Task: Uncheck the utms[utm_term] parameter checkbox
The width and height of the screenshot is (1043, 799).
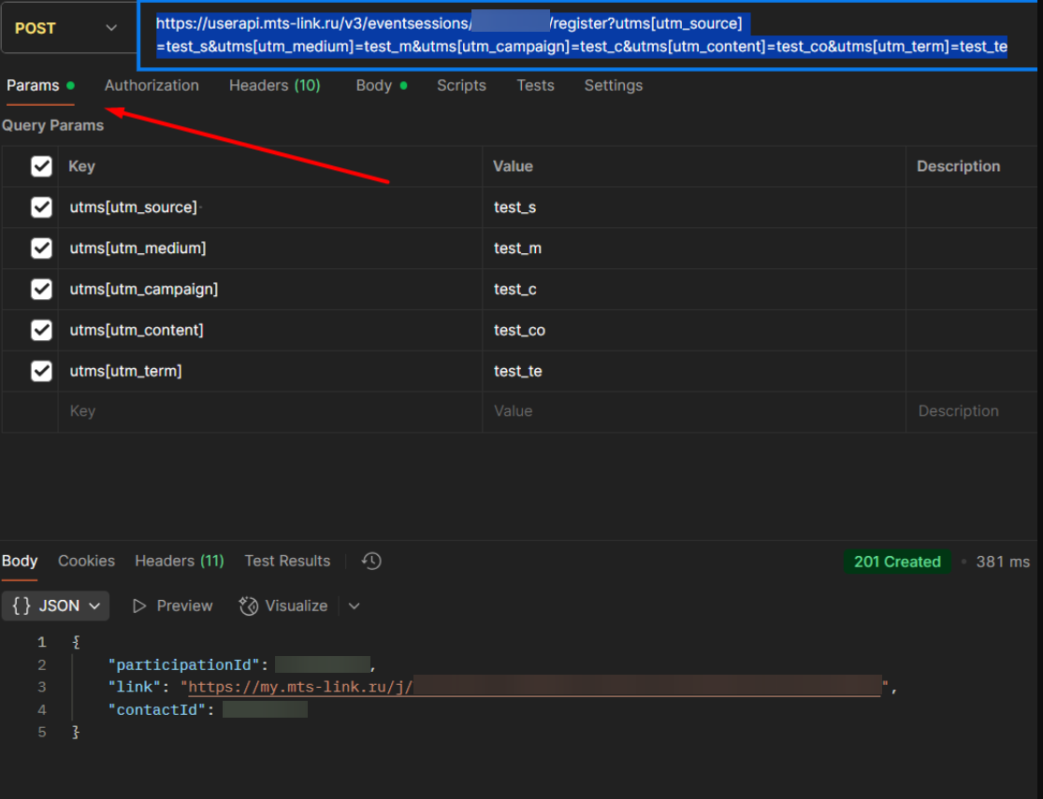Action: click(41, 371)
